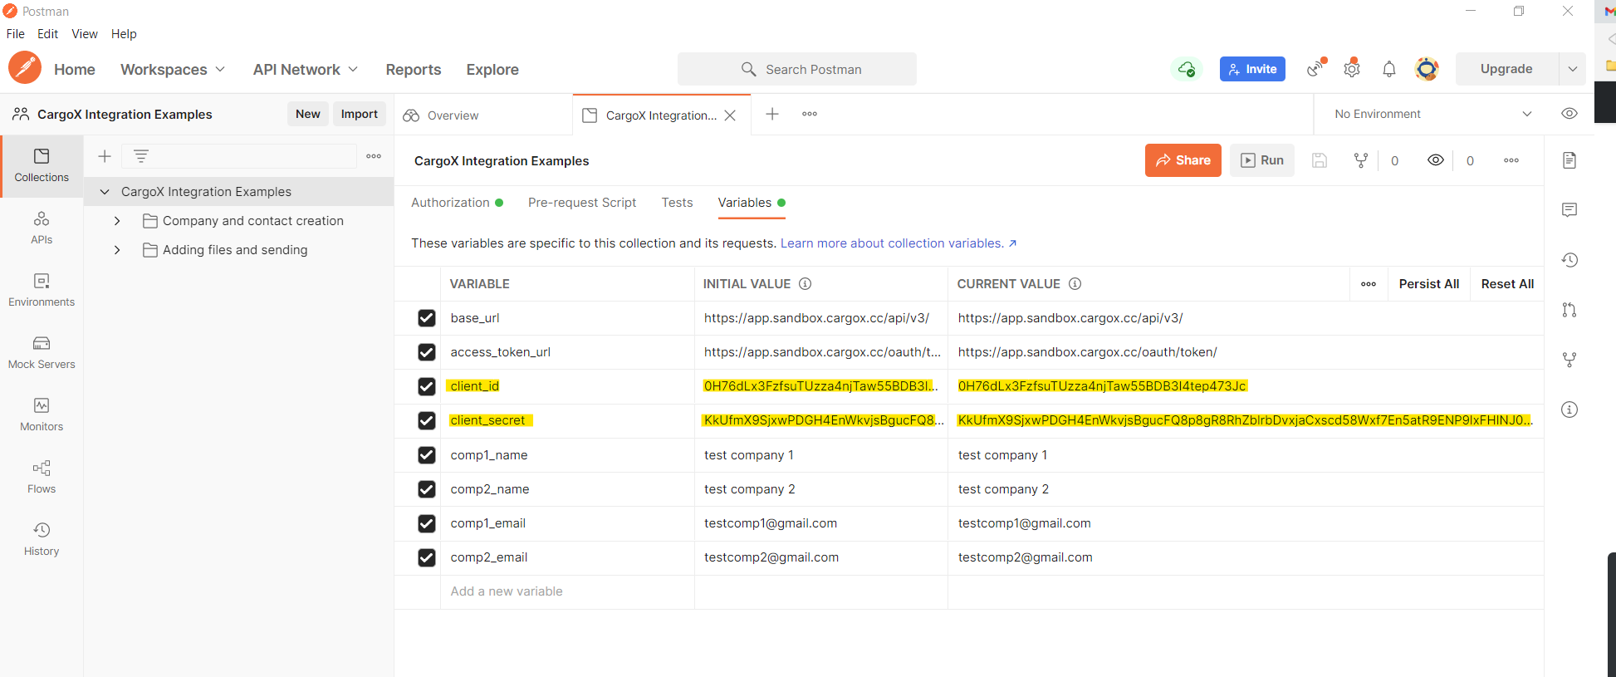Open Learn more about collection variables link
Screen dimensions: 1616x677
(899, 243)
